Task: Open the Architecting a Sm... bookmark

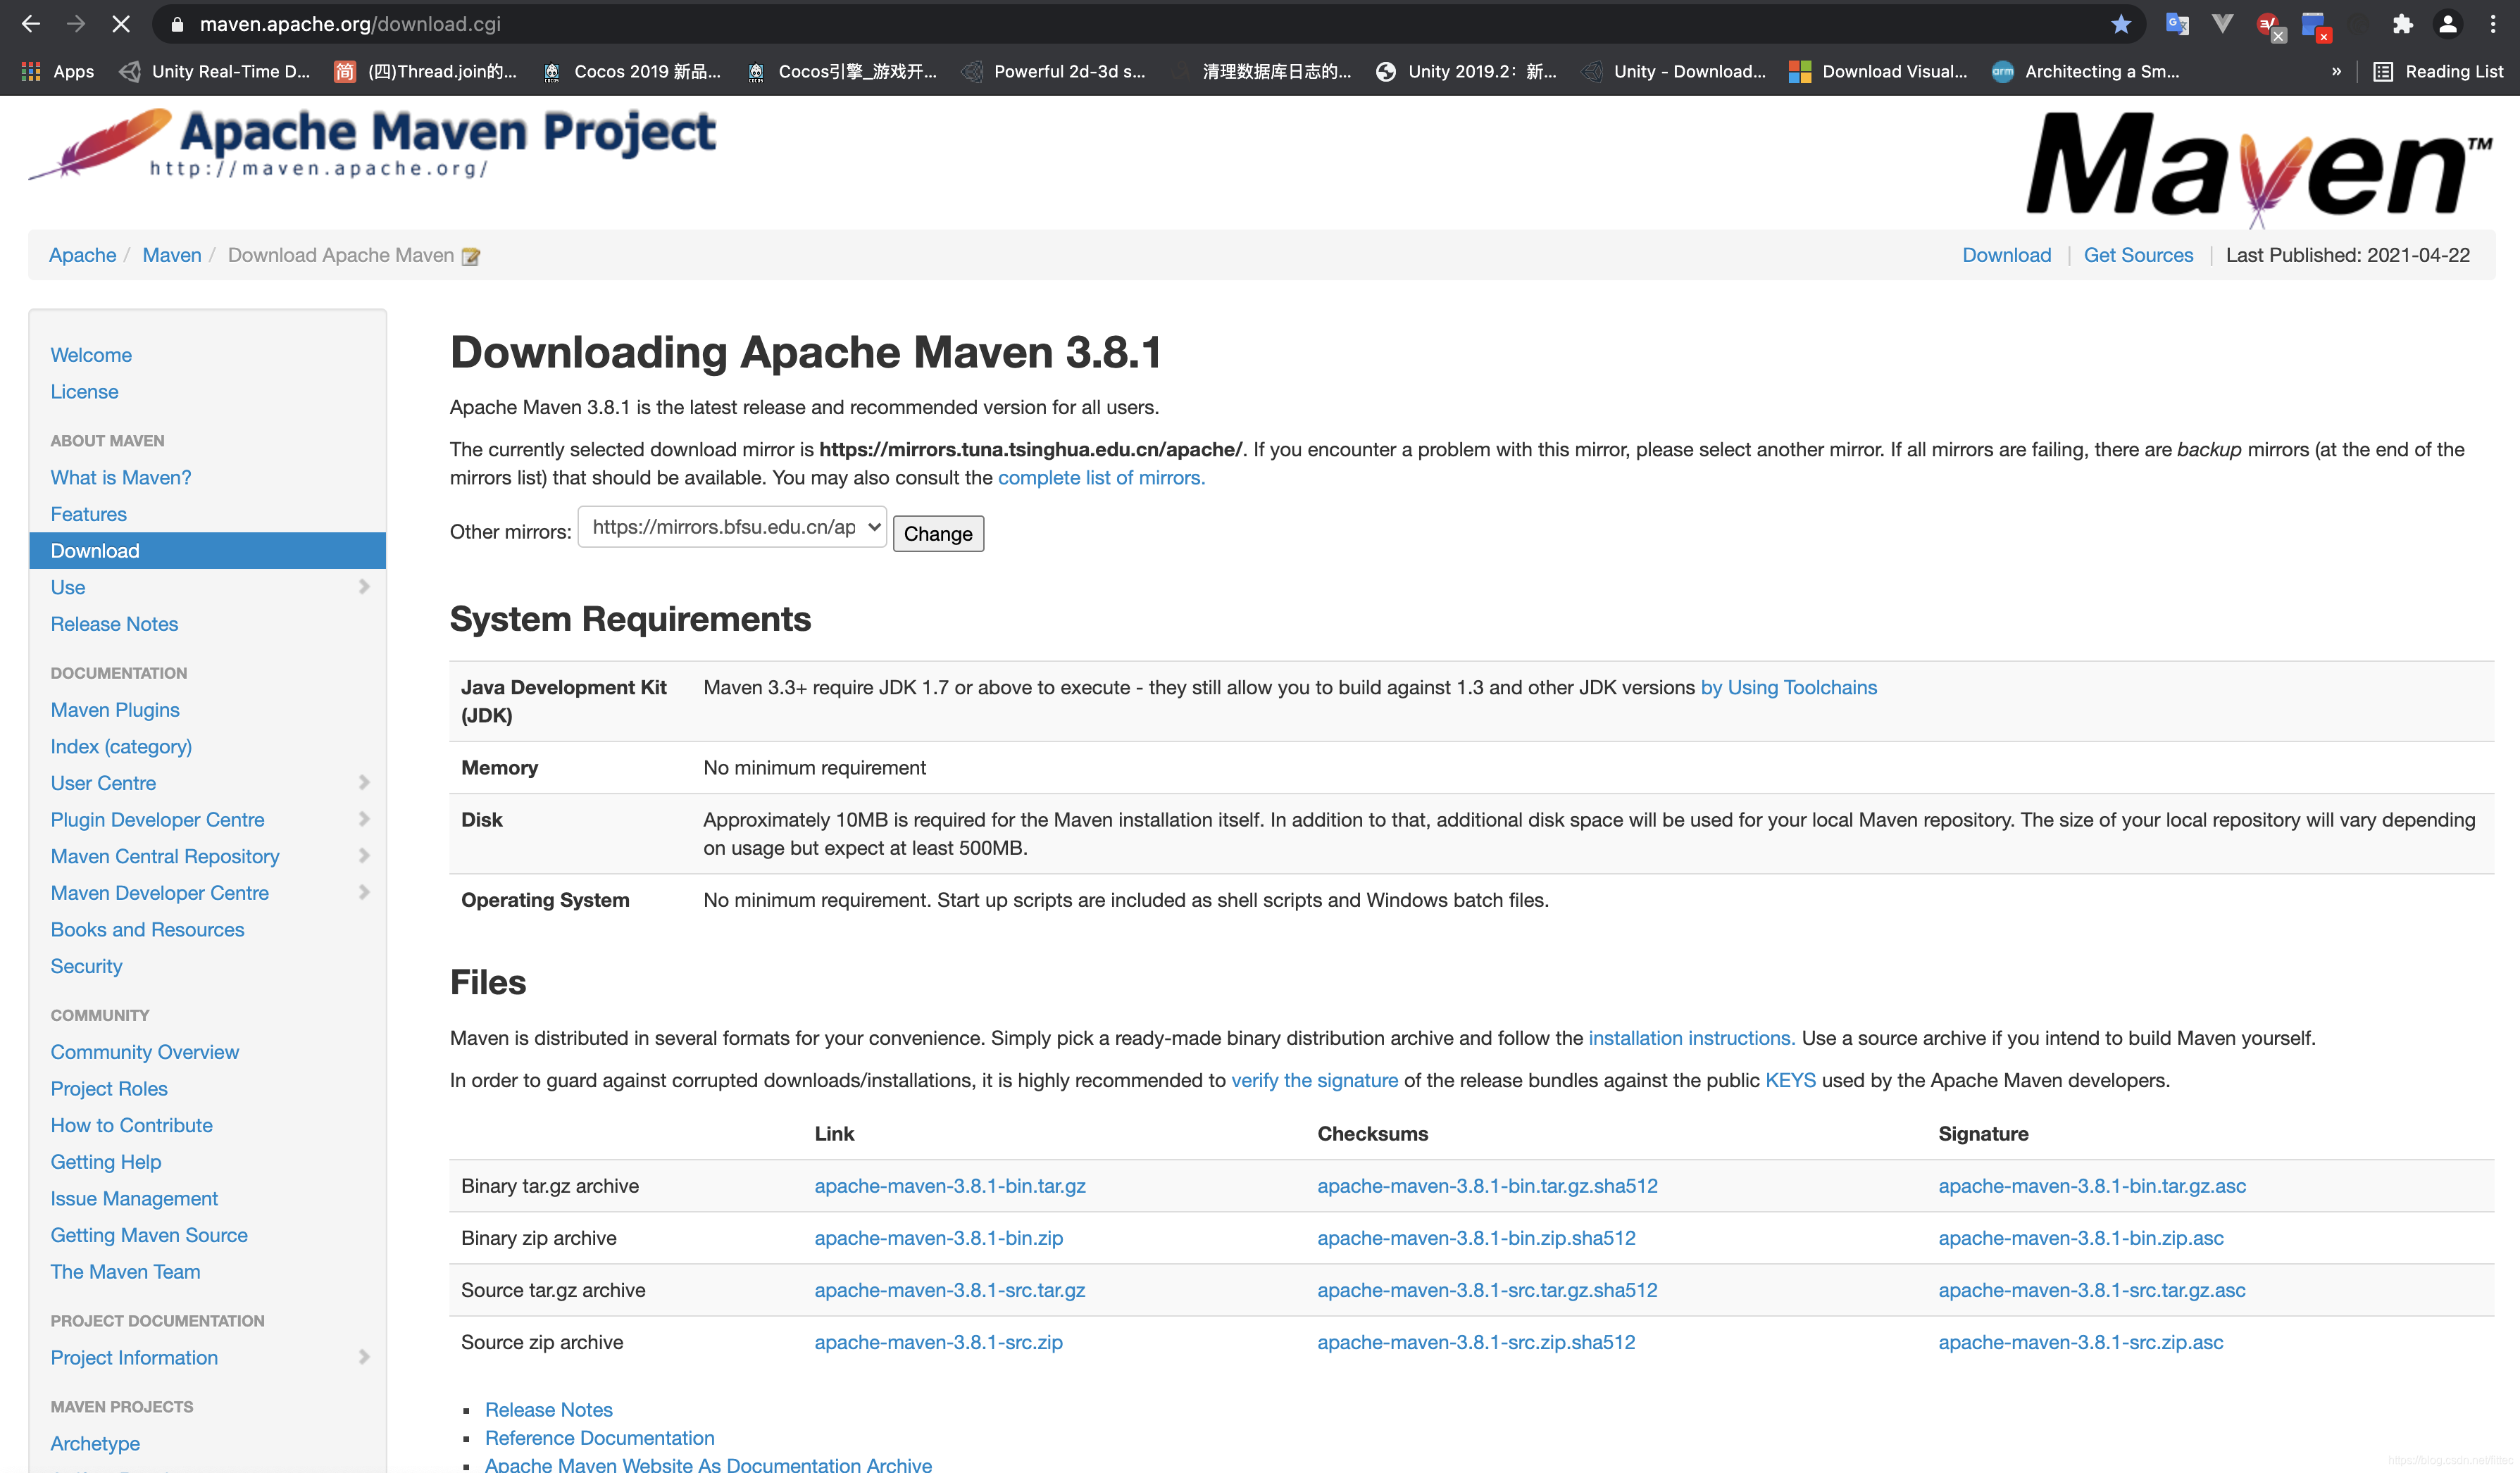Action: [2086, 71]
